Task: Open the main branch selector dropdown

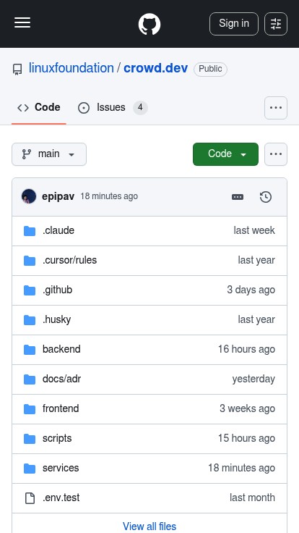Action: pyautogui.click(x=49, y=154)
